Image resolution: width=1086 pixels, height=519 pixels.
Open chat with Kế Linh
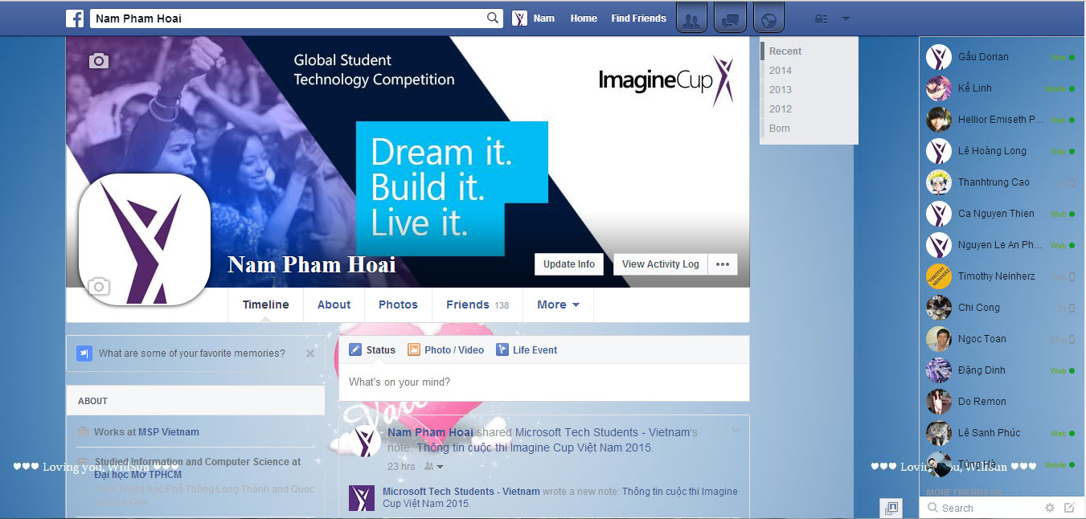1001,88
